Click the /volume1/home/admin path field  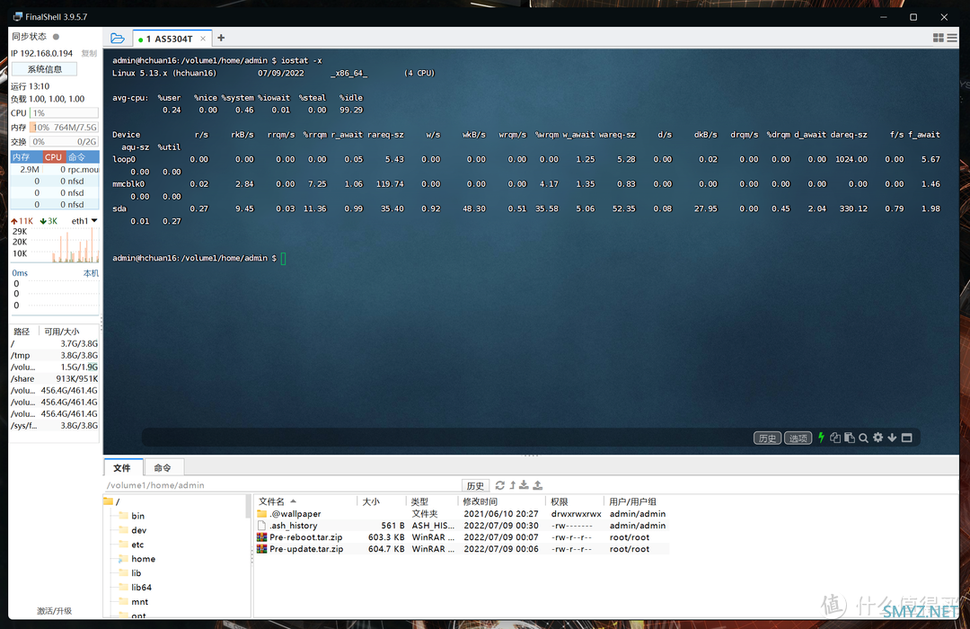(282, 485)
